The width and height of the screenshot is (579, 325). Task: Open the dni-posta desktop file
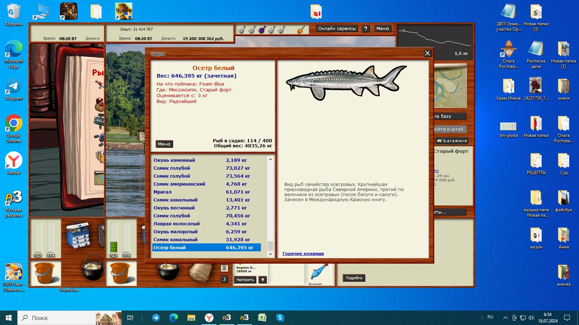click(x=508, y=129)
